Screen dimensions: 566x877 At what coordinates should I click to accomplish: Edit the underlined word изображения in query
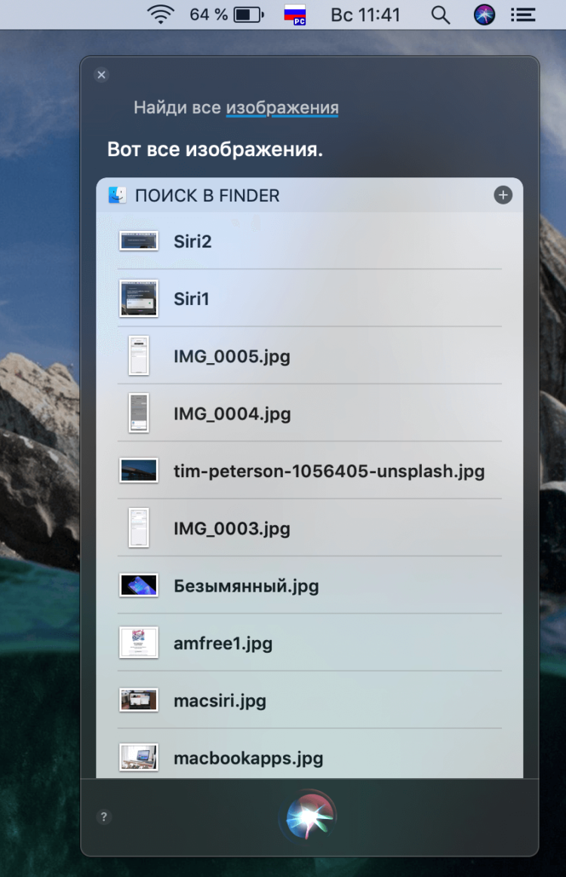click(x=282, y=107)
